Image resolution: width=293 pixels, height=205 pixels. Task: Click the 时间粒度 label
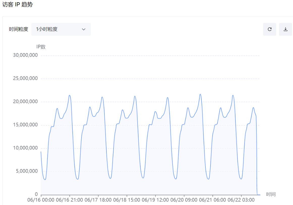[x=18, y=29]
